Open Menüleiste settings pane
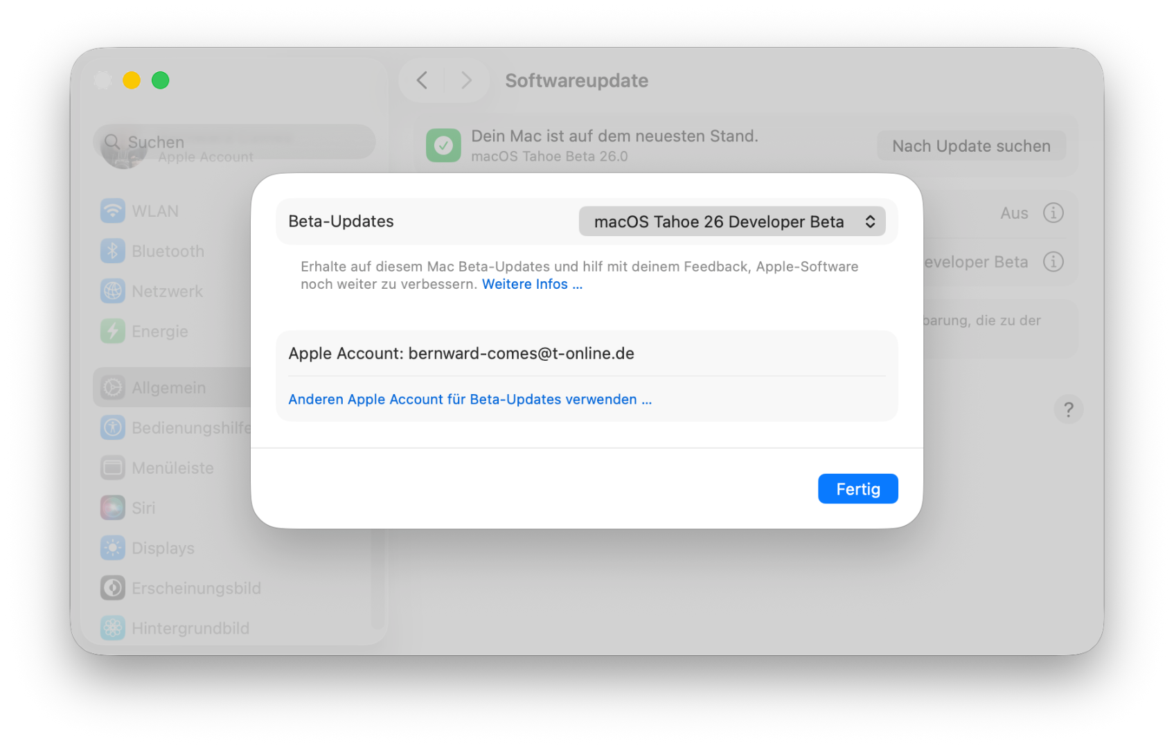Viewport: 1174px width, 748px height. coord(173,468)
